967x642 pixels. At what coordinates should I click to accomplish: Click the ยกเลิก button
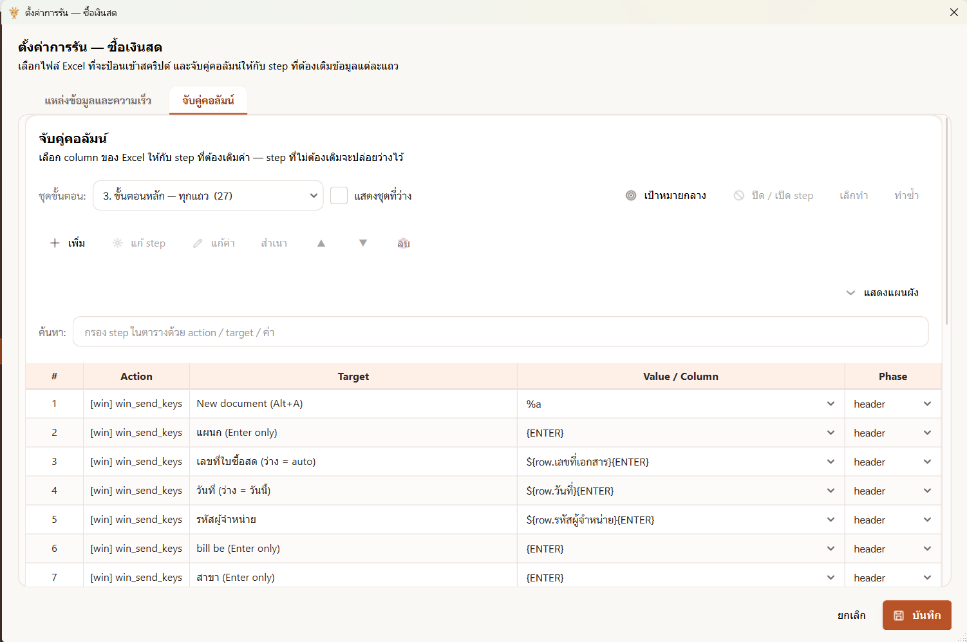click(851, 615)
